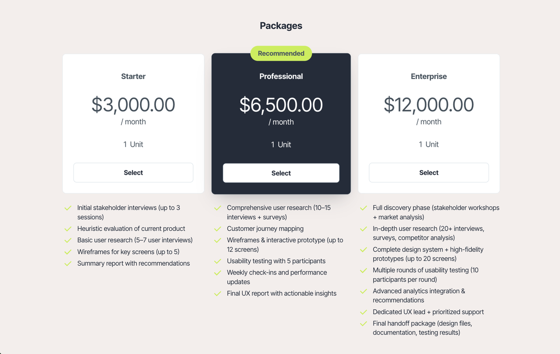Click the checkmark beside 'Dedicated UX lead + prioritized support'
This screenshot has width=560, height=354.
(364, 312)
